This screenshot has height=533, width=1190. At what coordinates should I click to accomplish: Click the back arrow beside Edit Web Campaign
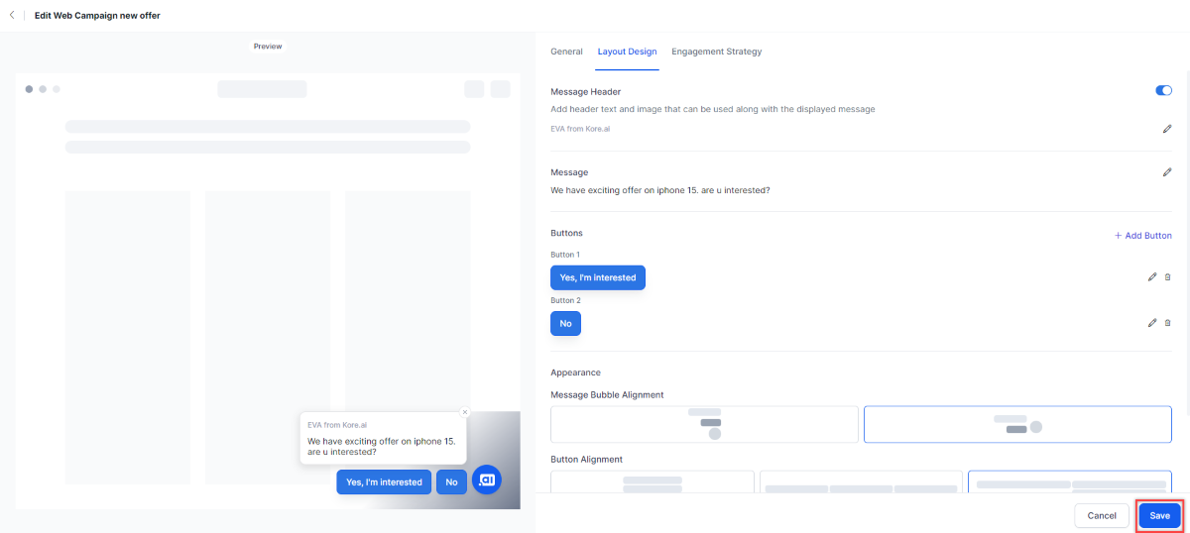tap(12, 16)
